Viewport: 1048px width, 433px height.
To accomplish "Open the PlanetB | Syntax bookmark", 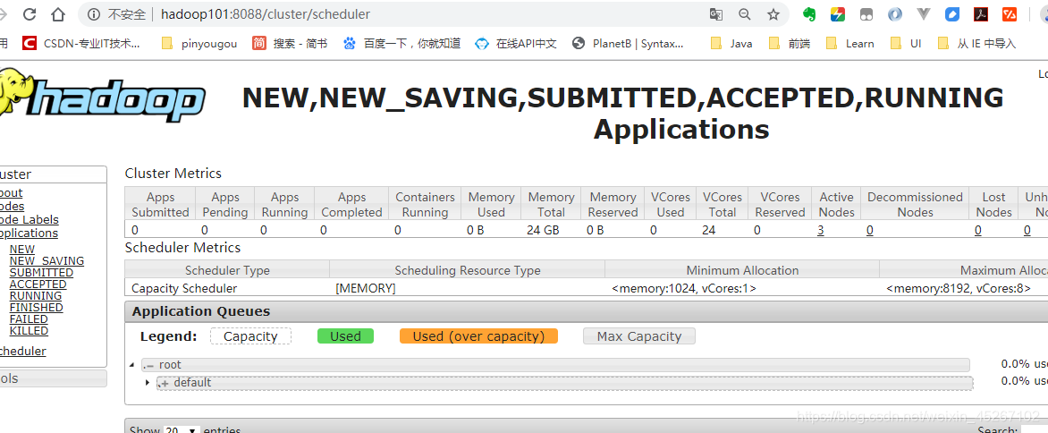I will click(x=628, y=44).
